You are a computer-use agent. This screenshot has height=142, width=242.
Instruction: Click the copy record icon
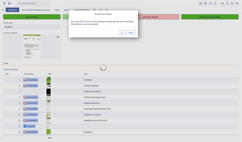pos(210,4)
